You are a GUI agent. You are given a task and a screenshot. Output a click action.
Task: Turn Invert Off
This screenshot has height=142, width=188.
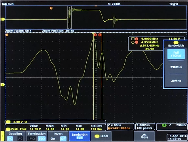(x=63, y=138)
